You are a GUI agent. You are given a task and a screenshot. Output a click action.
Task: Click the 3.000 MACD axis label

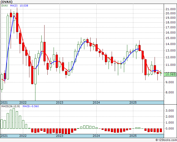click(x=170, y=111)
